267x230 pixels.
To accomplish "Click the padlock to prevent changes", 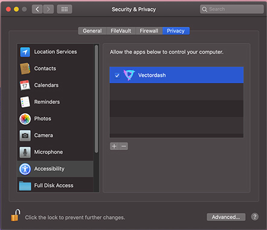I will 16,215.
